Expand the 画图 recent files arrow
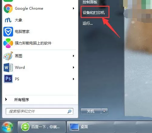The image size is (152, 133). 74,56
